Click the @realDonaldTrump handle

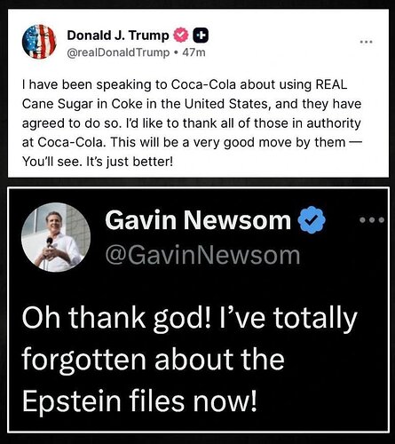click(x=118, y=52)
